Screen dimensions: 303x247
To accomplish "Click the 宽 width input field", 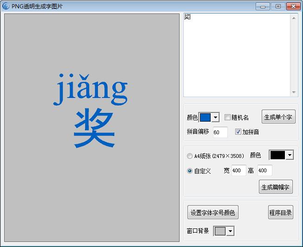I will tap(239, 170).
